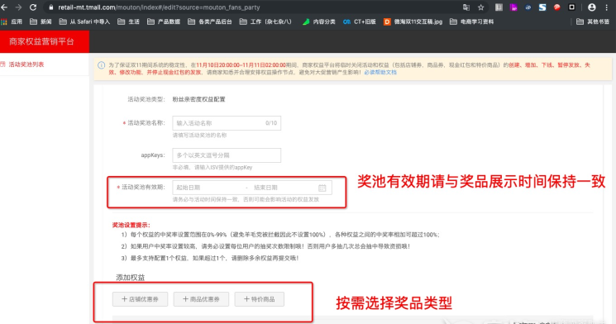Open the purple extension icon
This screenshot has height=324, width=616.
[513, 7]
